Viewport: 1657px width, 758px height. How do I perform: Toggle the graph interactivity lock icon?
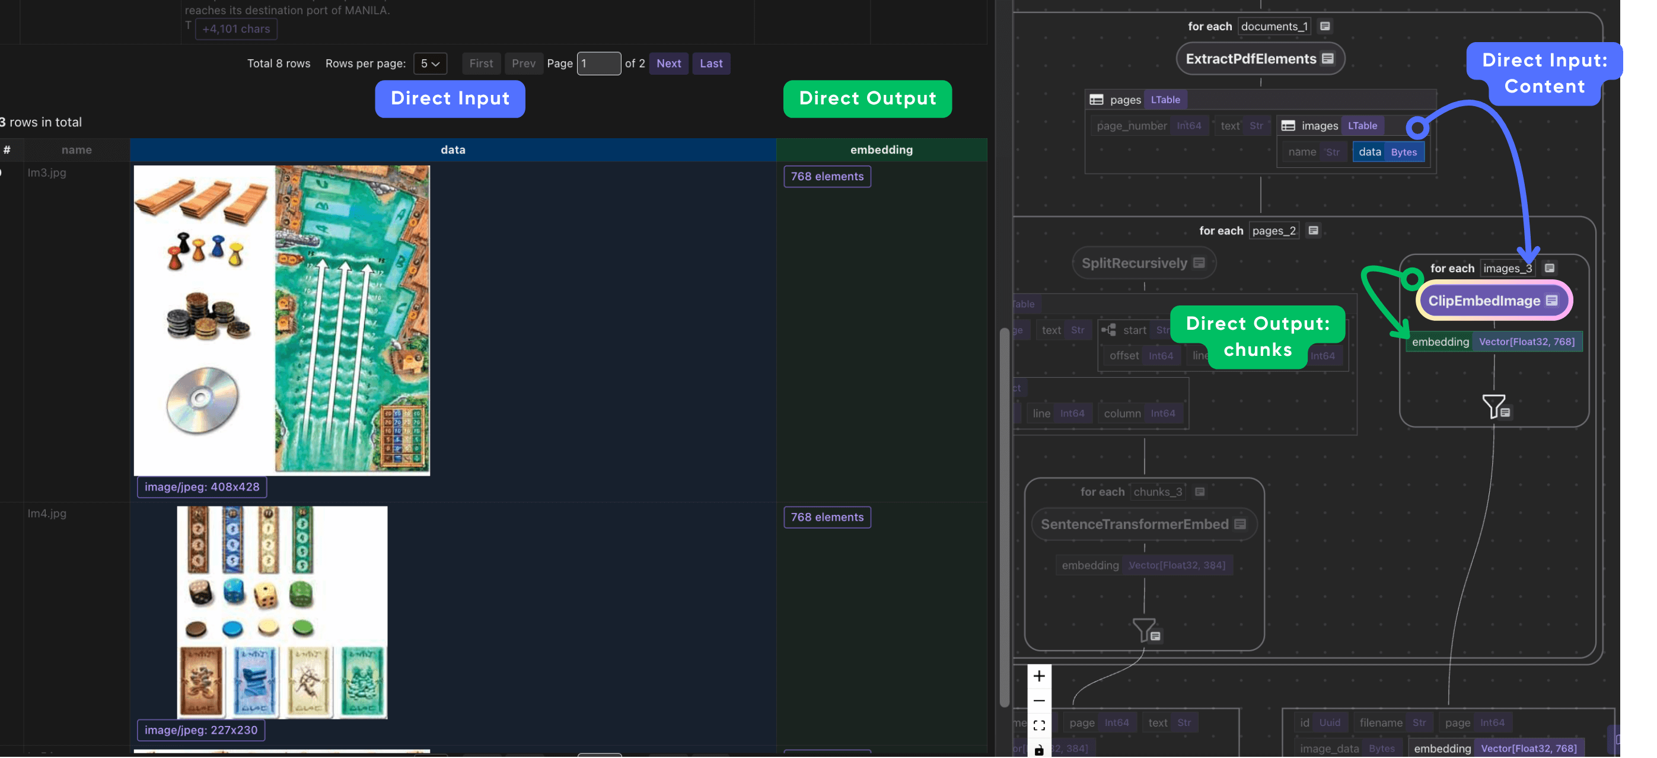pos(1039,750)
